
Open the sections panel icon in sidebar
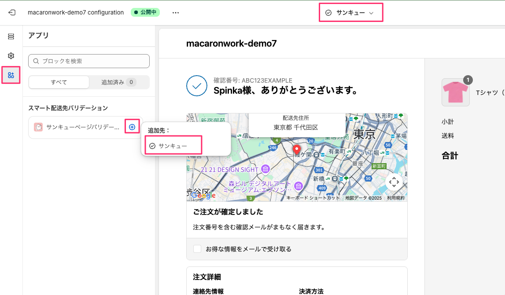(x=11, y=36)
